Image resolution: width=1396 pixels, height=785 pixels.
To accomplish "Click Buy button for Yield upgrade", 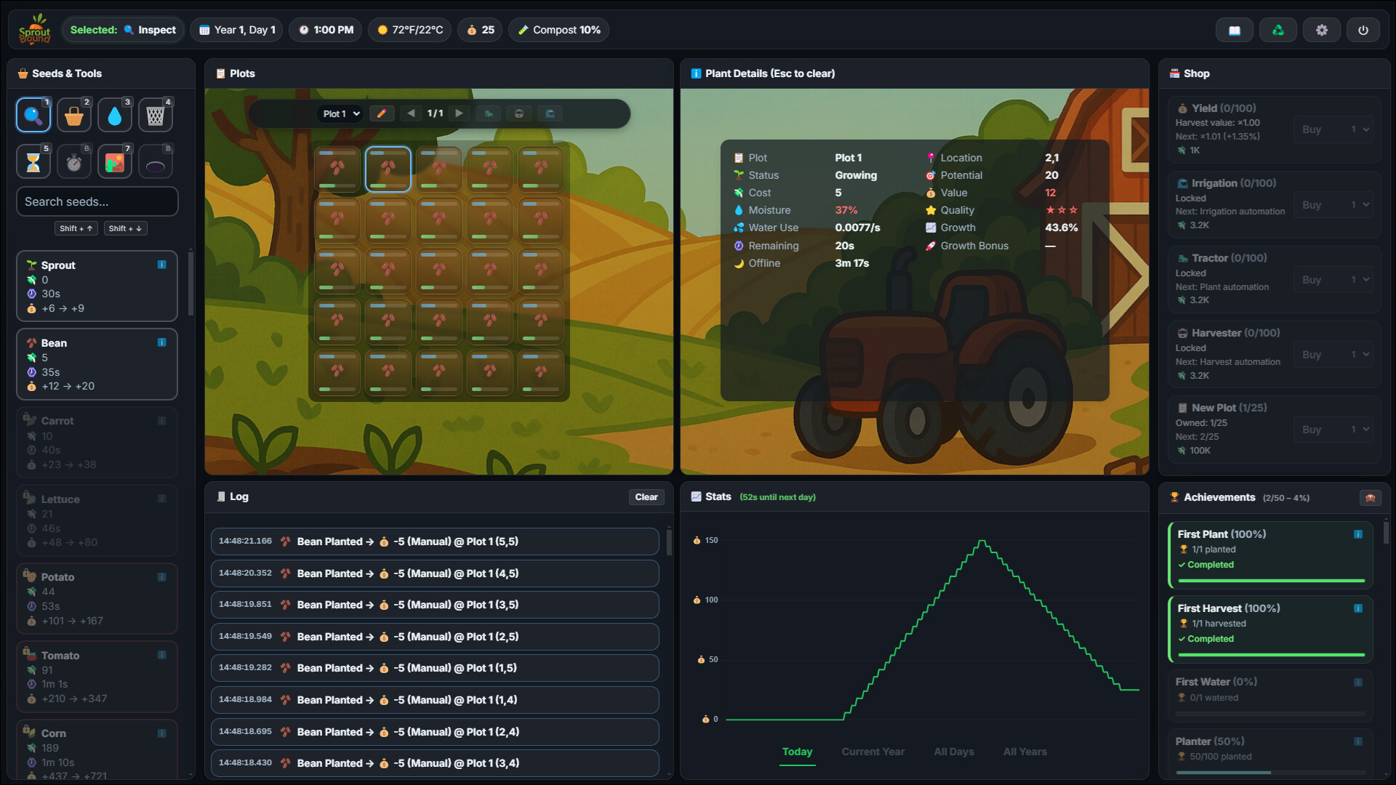I will (x=1311, y=129).
